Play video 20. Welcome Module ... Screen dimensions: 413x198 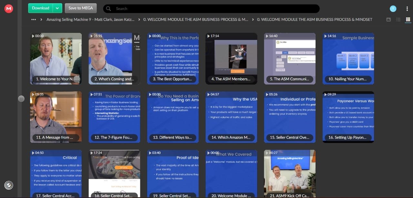[231, 174]
